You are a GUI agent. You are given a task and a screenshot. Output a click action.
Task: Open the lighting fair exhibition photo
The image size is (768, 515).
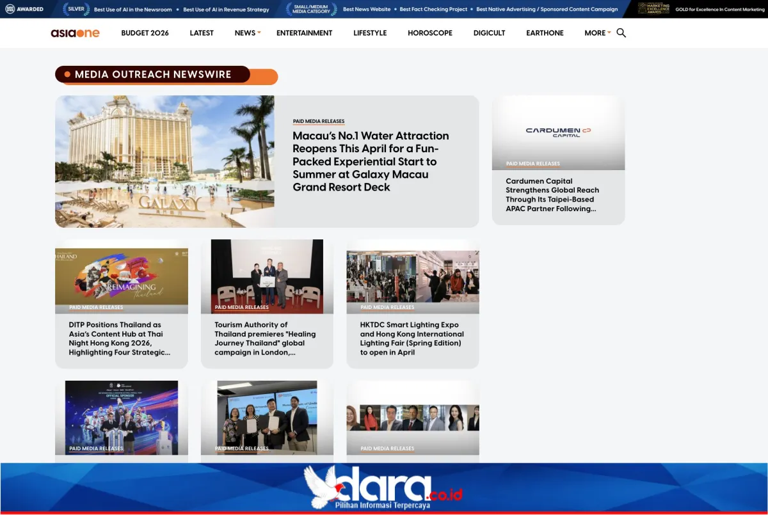click(413, 276)
